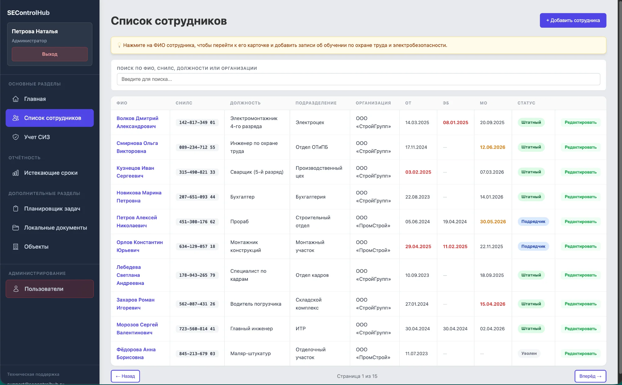This screenshot has width=622, height=385.
Task: Go to the previous page with Назад
Action: (125, 376)
